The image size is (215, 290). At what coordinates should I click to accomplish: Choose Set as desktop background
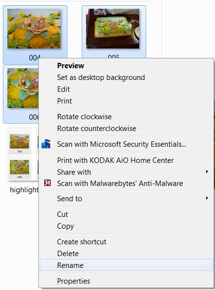point(101,77)
